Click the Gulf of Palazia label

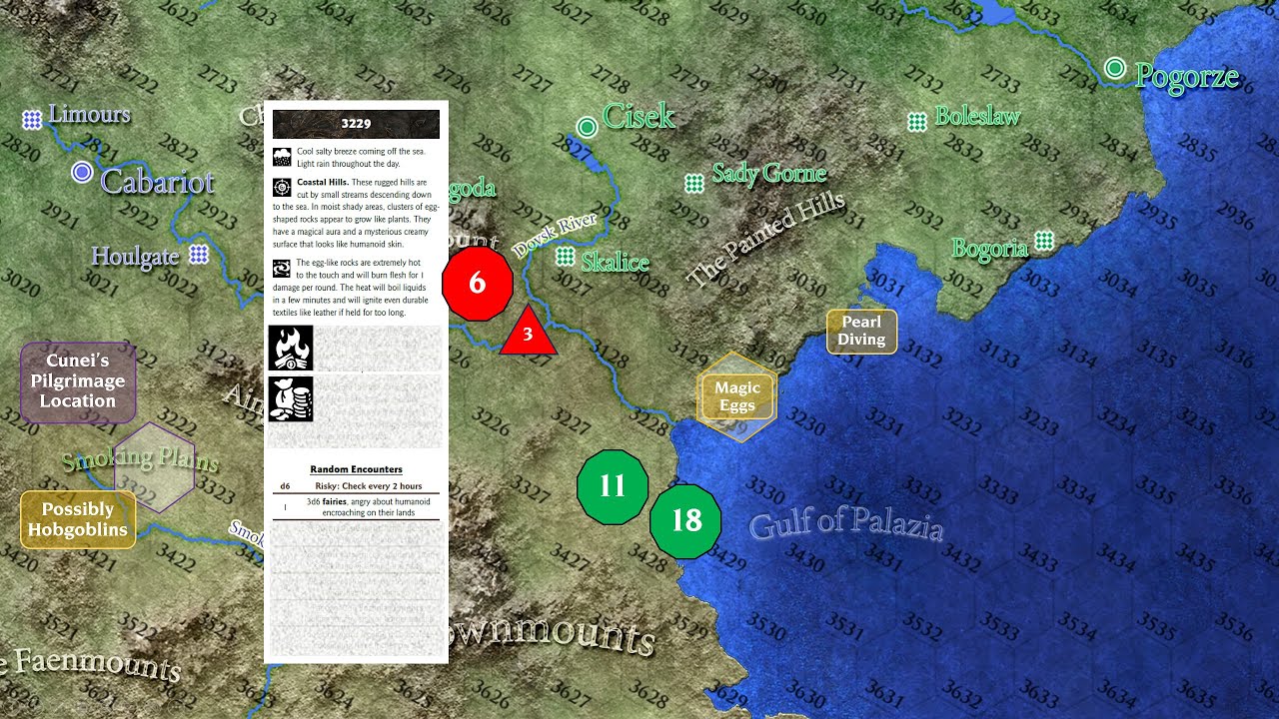pyautogui.click(x=845, y=524)
